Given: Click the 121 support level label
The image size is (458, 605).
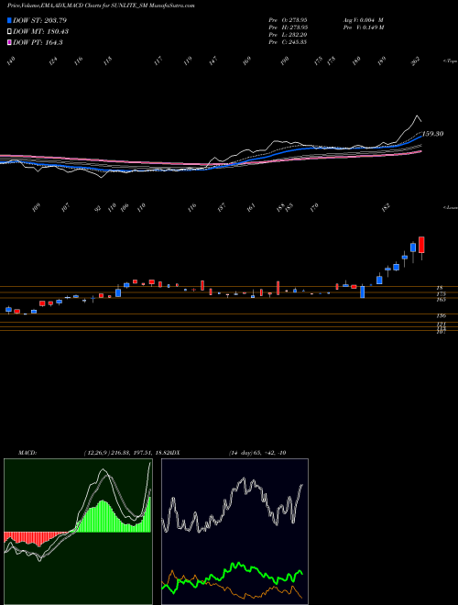Looking at the screenshot, I should (x=441, y=324).
